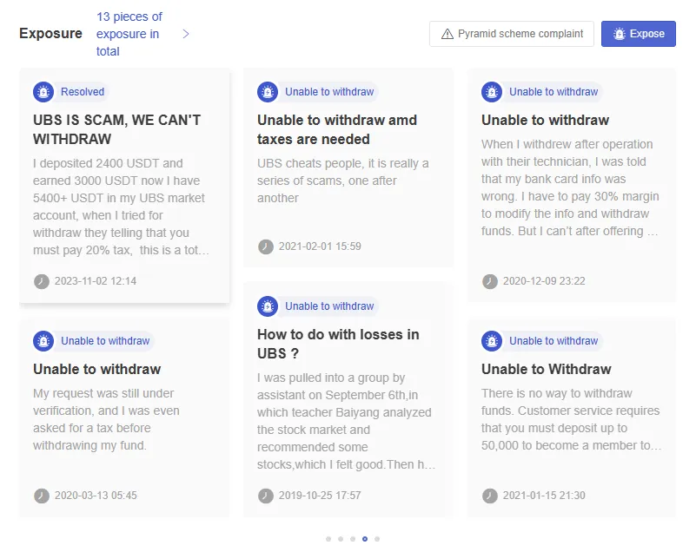Click the blue Expose button
The width and height of the screenshot is (696, 552).
639,34
